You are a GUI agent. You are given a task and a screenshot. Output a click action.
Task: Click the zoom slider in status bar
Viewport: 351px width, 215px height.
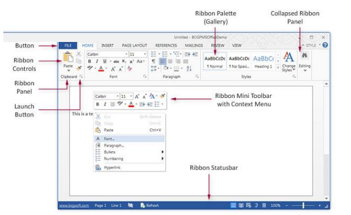(x=303, y=205)
